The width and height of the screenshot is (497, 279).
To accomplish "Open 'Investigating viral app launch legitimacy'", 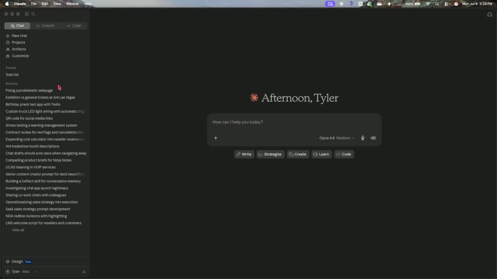I will (x=37, y=188).
